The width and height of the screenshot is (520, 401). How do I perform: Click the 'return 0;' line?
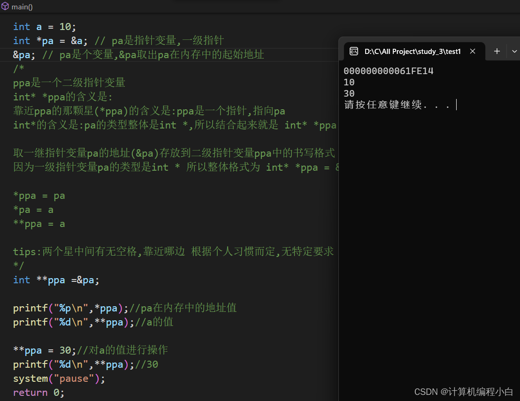(x=38, y=393)
